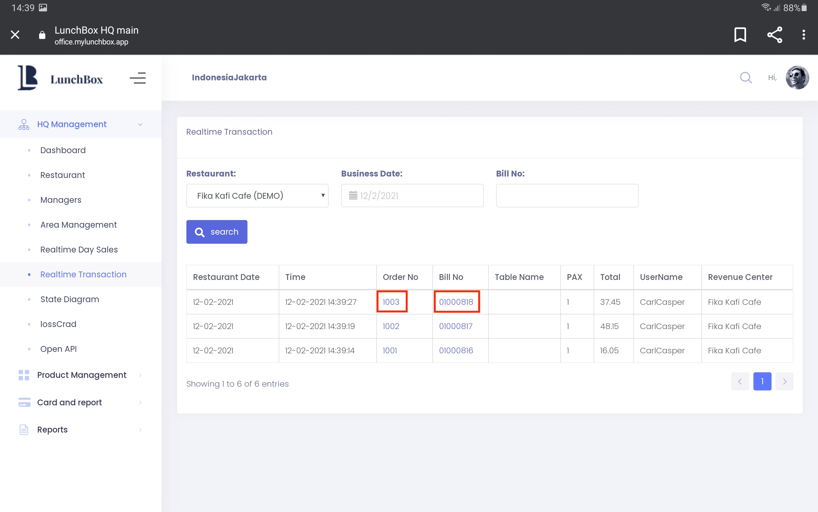Click the Business Date field
Image resolution: width=818 pixels, height=512 pixels.
coord(412,196)
